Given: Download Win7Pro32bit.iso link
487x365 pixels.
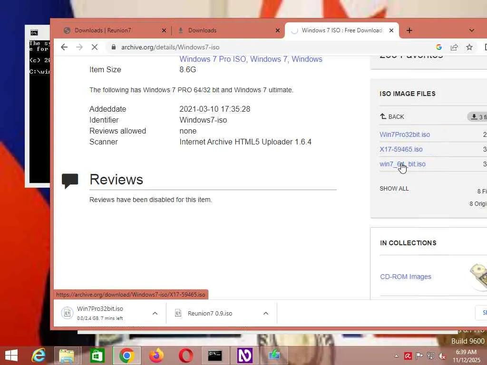Looking at the screenshot, I should click(405, 134).
